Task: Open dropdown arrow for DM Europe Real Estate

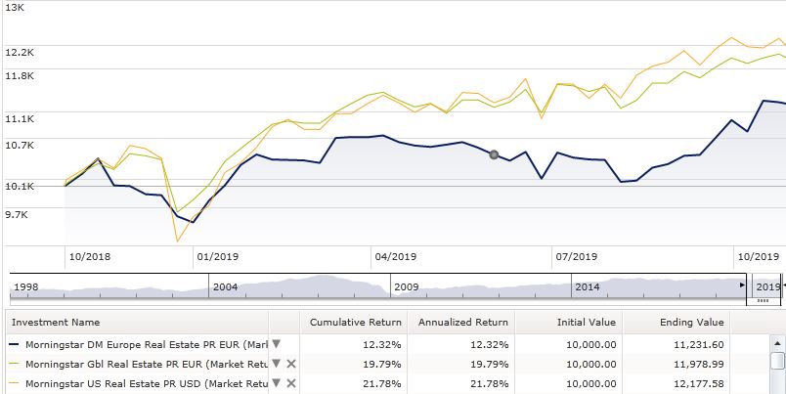Action: point(276,343)
